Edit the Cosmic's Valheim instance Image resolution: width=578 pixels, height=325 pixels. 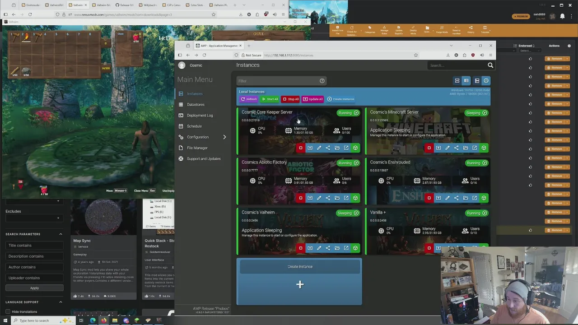tap(319, 248)
